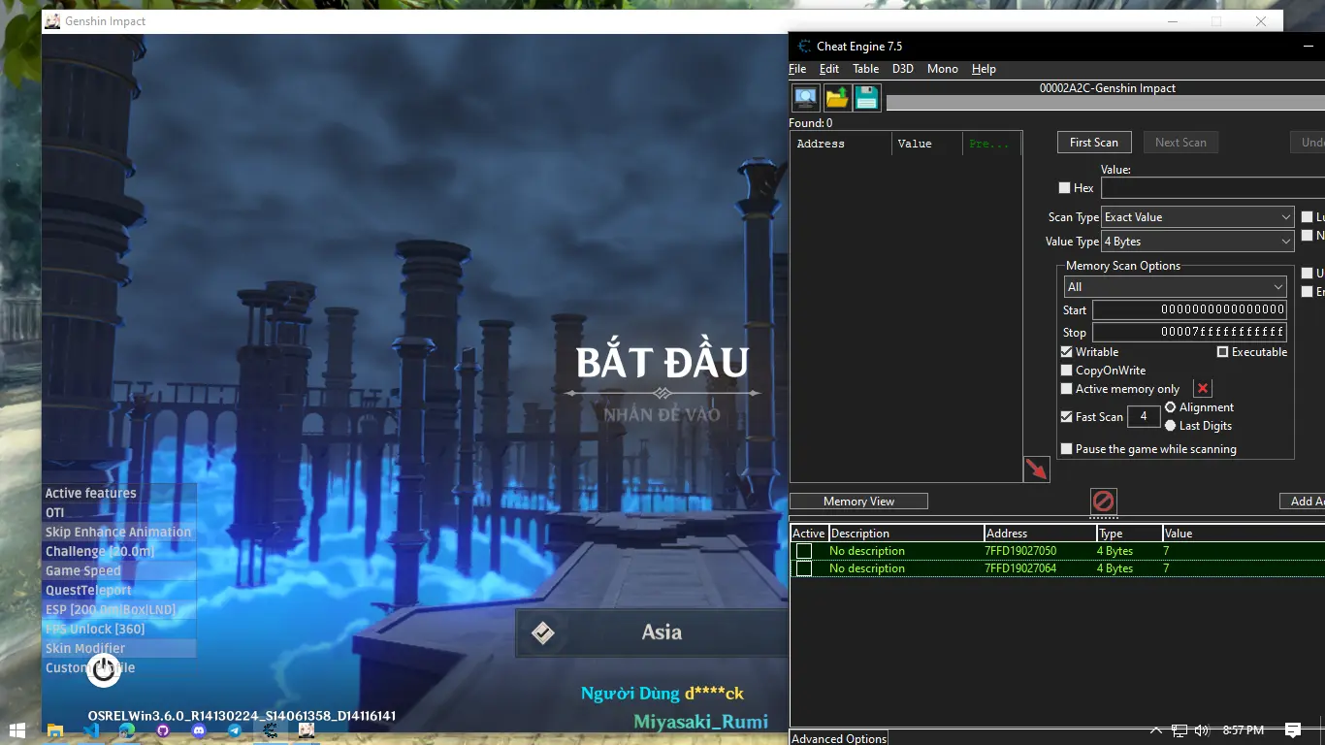Screen dimensions: 1325x745
Task: Open Microsoft Edge from the taskbar
Action: coord(127,730)
